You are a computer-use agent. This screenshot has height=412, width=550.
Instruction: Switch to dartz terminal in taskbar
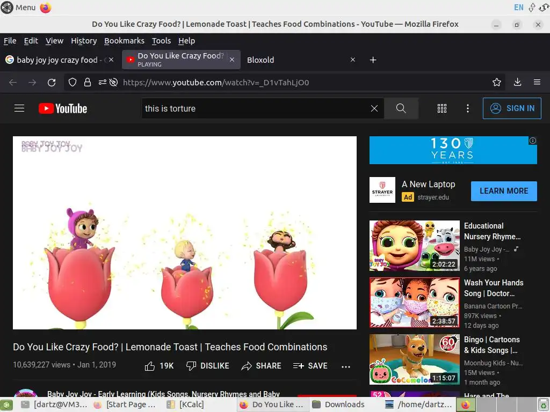[54, 404]
